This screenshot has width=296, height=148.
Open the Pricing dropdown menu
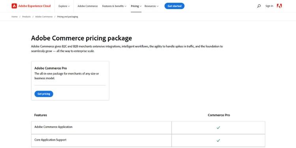(136, 6)
